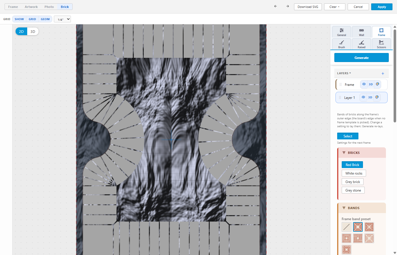397x255 pixels.
Task: Click the redo forward arrow
Action: (288, 6)
